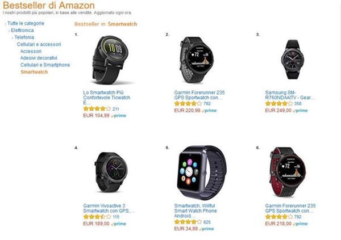The height and width of the screenshot is (240, 341).
Task: Click the Willful Smart Watch Phone image
Action: pos(202,171)
